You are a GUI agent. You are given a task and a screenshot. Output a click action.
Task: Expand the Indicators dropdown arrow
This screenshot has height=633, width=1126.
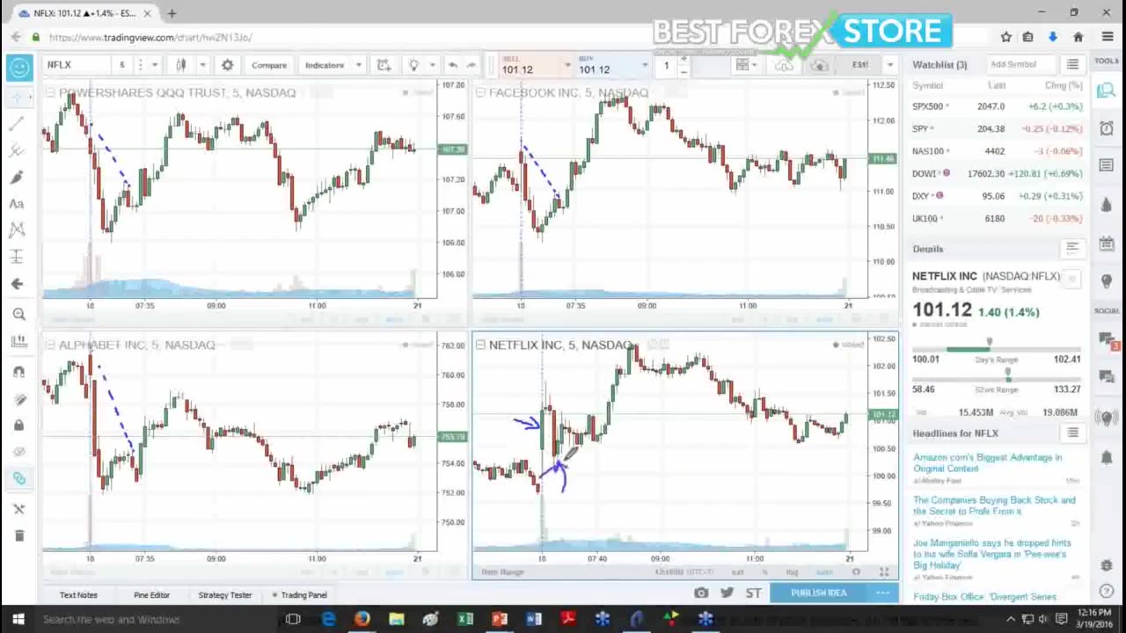[358, 65]
